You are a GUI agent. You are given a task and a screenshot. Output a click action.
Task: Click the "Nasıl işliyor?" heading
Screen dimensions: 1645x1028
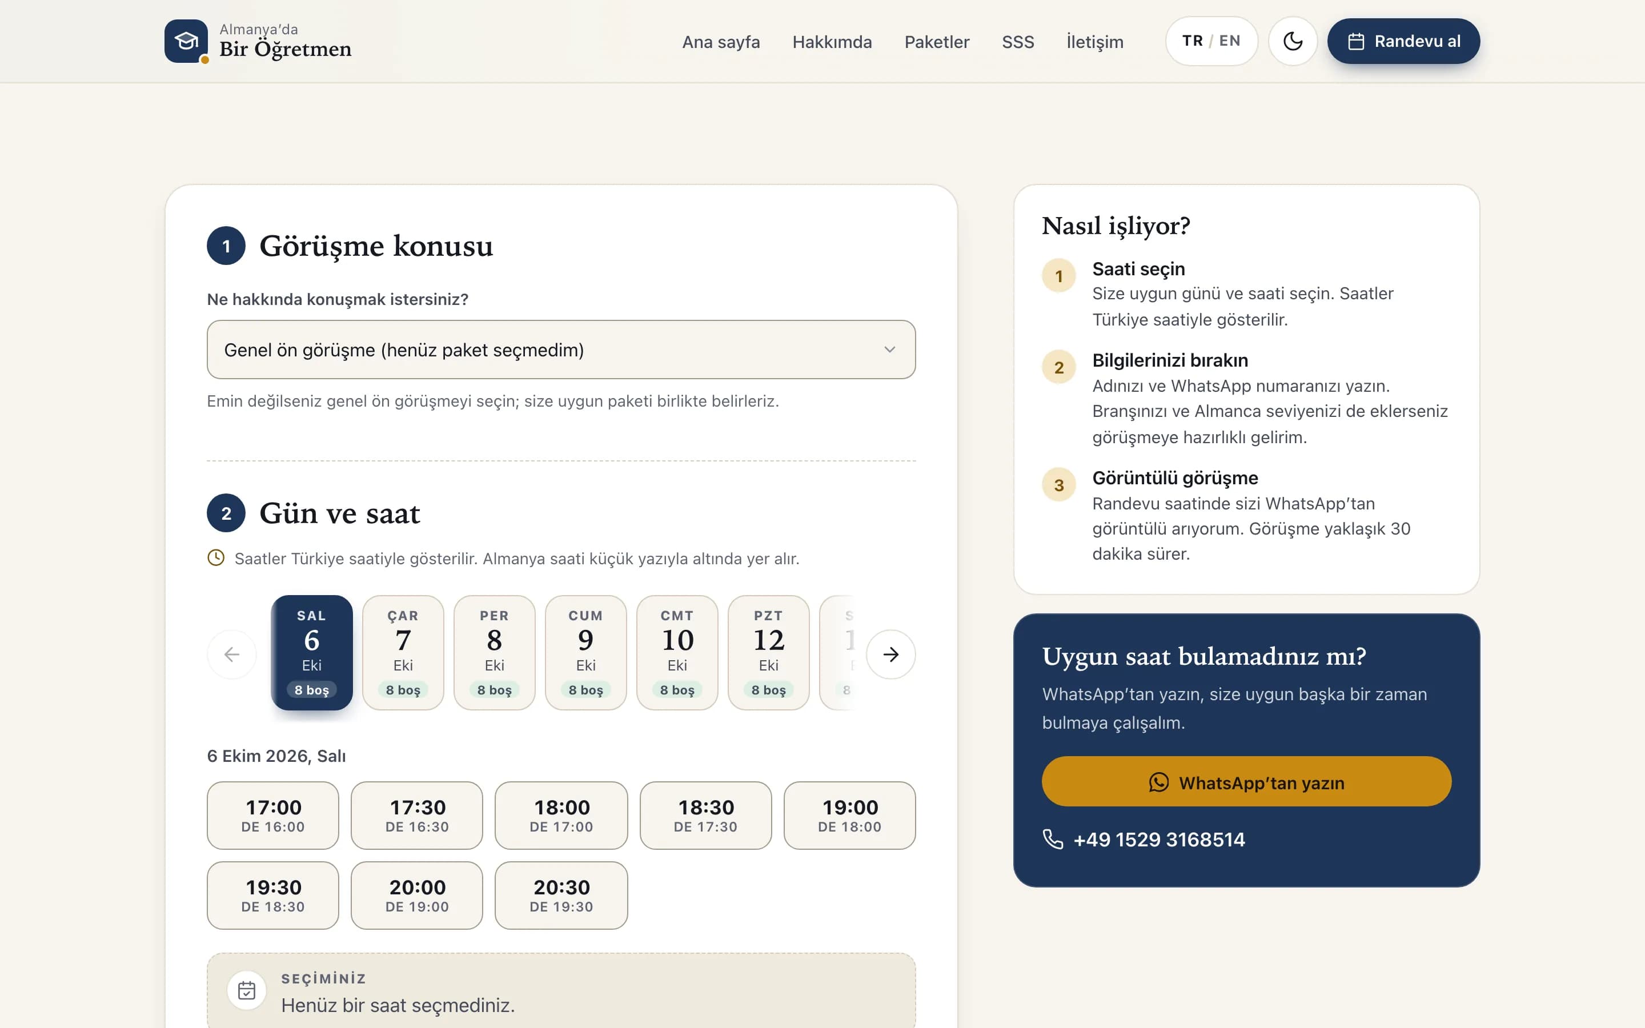click(1116, 226)
